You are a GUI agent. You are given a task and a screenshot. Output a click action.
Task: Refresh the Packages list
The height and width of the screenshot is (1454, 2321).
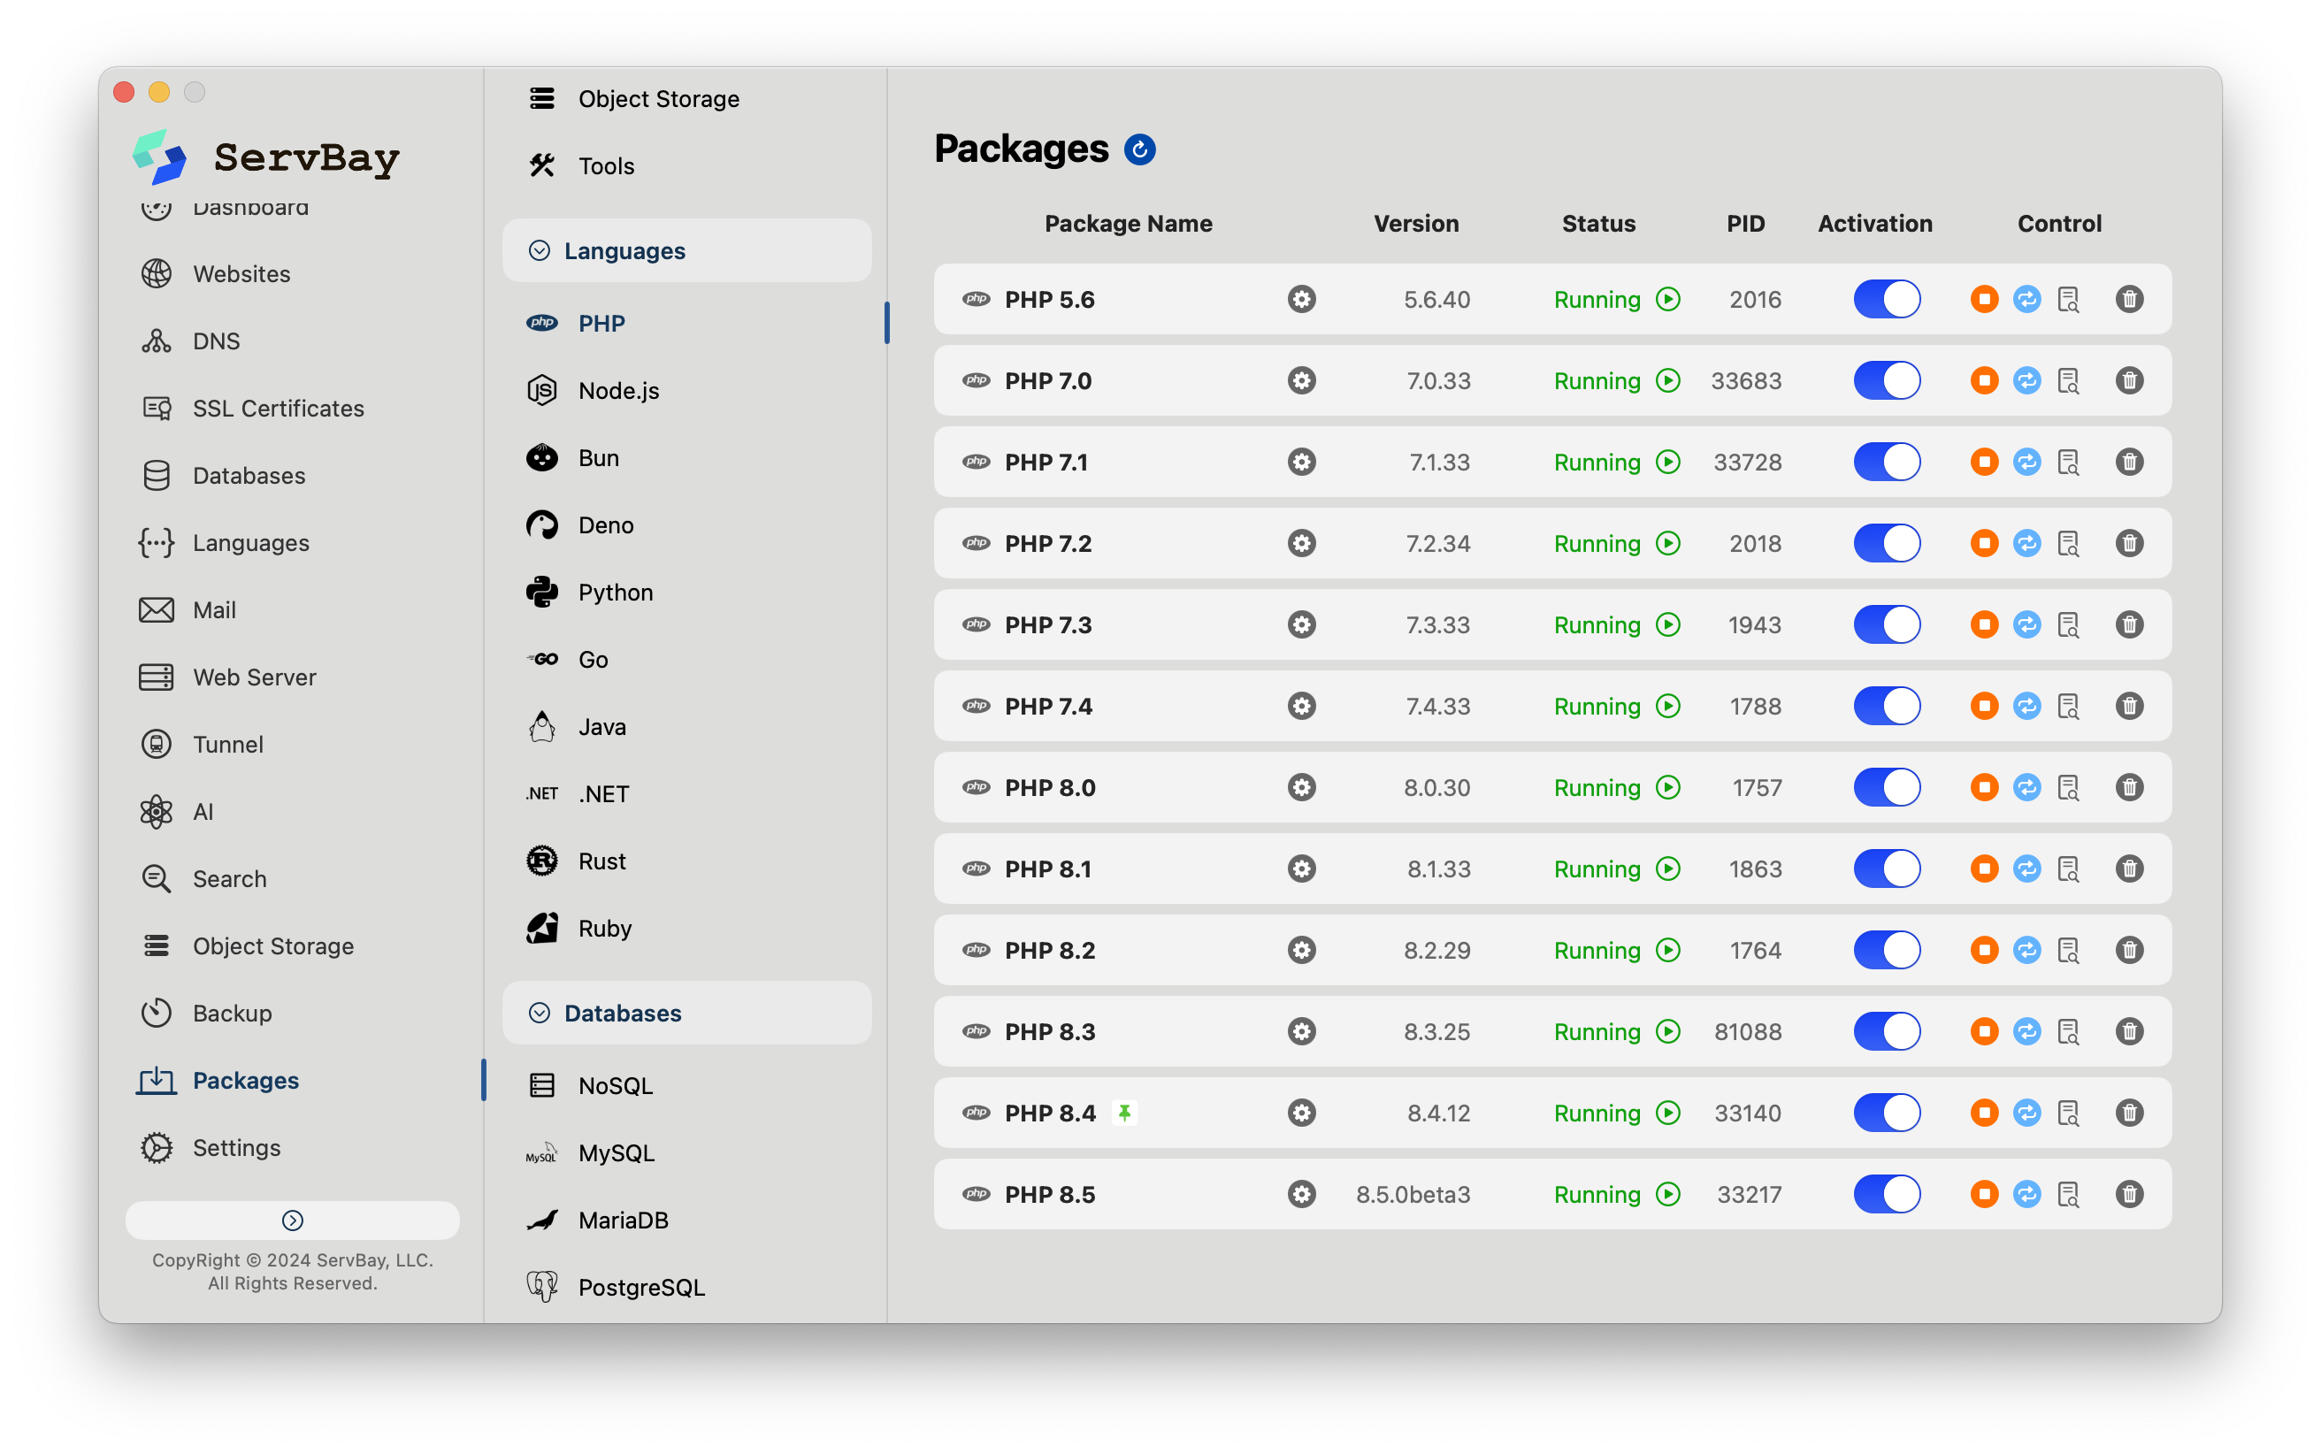(1139, 149)
